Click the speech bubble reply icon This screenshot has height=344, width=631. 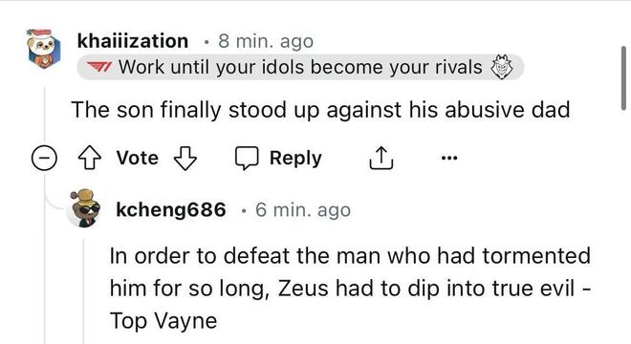tap(247, 158)
